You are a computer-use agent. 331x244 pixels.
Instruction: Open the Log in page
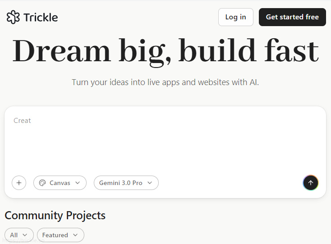235,17
